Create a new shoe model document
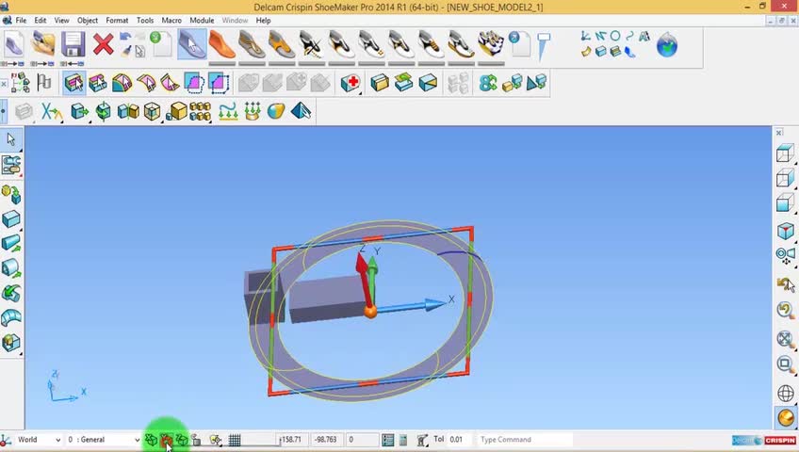Screen dimensions: 799x452 (14, 44)
